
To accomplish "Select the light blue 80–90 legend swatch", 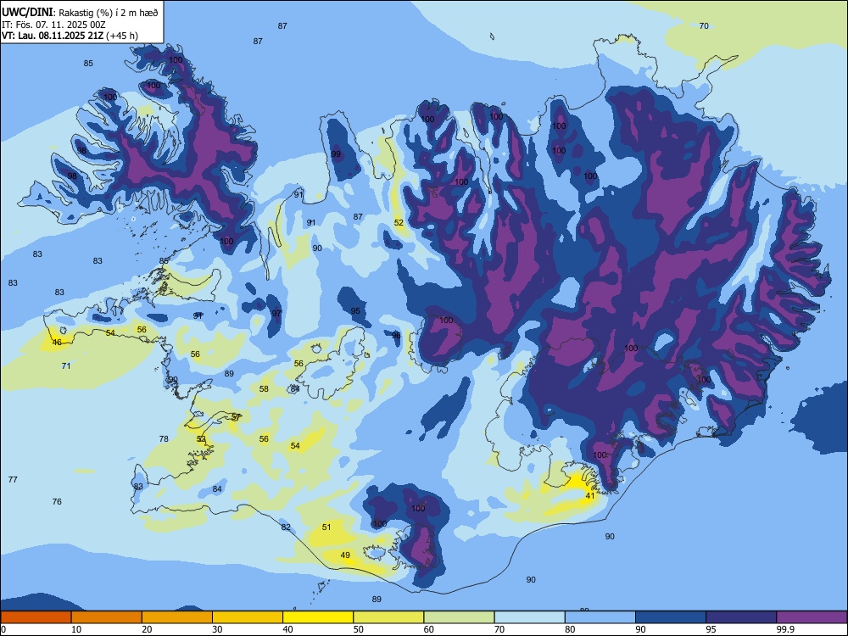I will 600,617.
